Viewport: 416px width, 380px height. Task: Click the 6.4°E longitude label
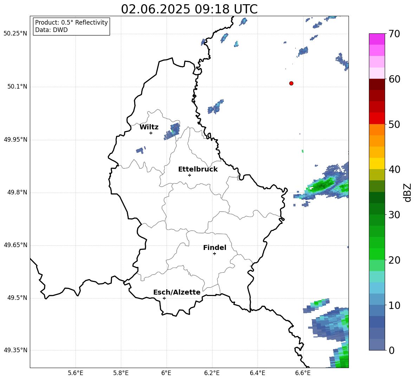tap(258, 373)
